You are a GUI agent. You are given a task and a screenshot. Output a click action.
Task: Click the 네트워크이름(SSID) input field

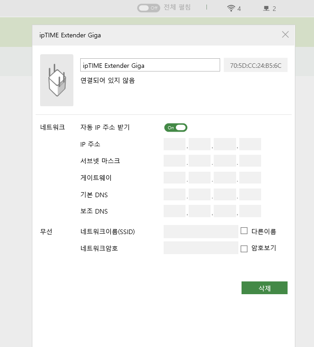[x=201, y=231]
